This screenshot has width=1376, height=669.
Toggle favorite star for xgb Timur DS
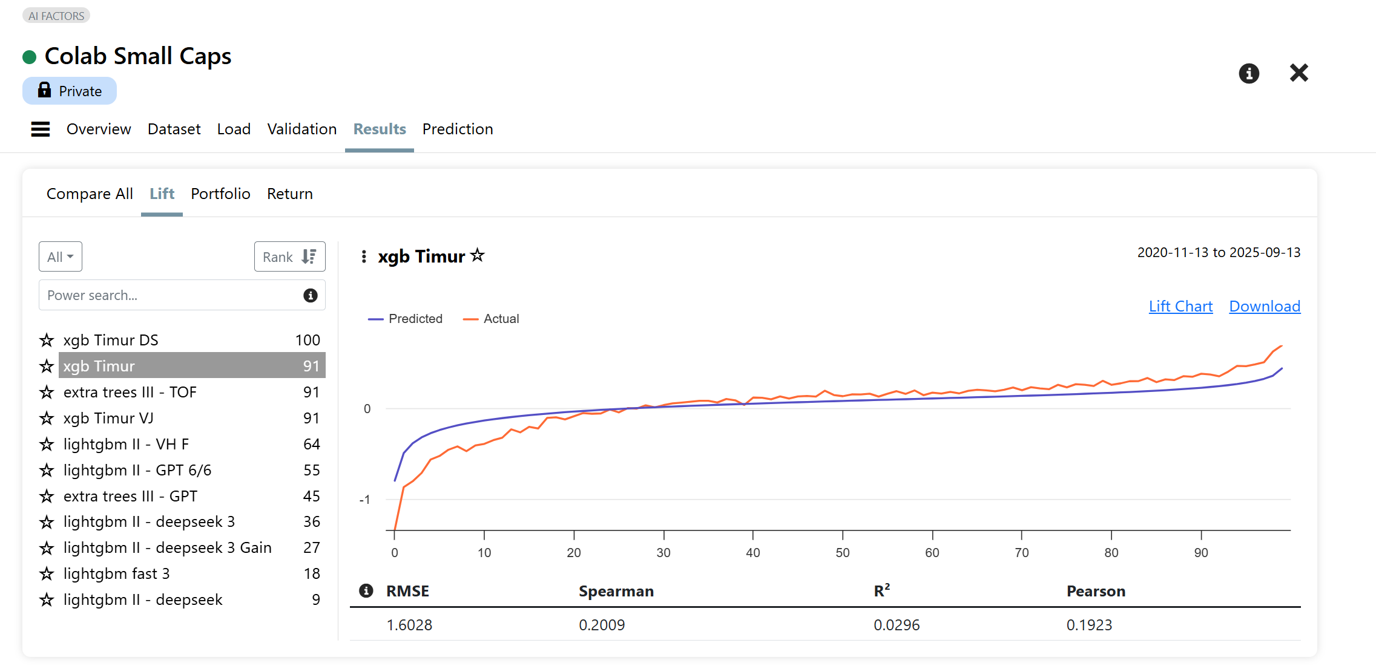pos(47,341)
